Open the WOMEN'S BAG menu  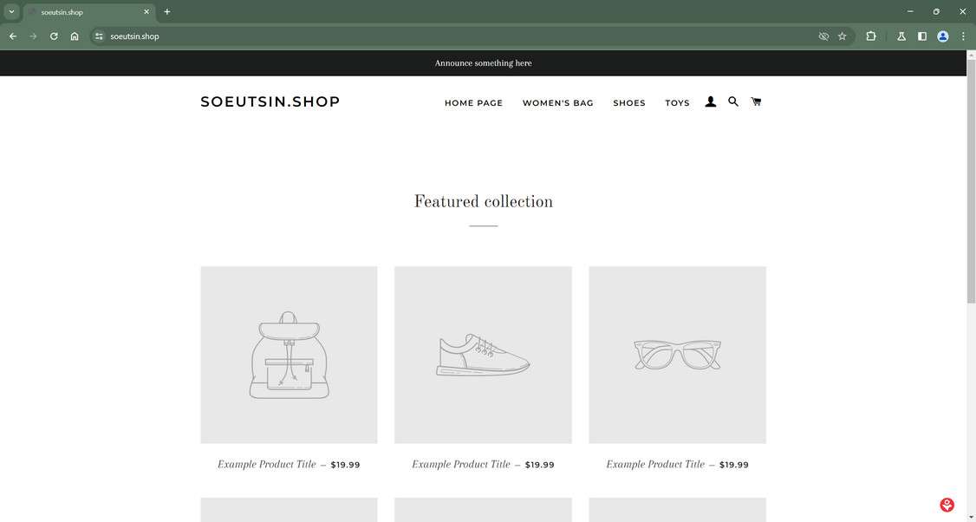point(558,103)
